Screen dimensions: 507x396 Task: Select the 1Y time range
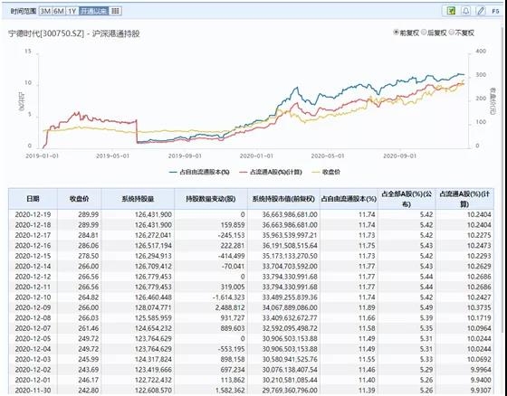72,11
